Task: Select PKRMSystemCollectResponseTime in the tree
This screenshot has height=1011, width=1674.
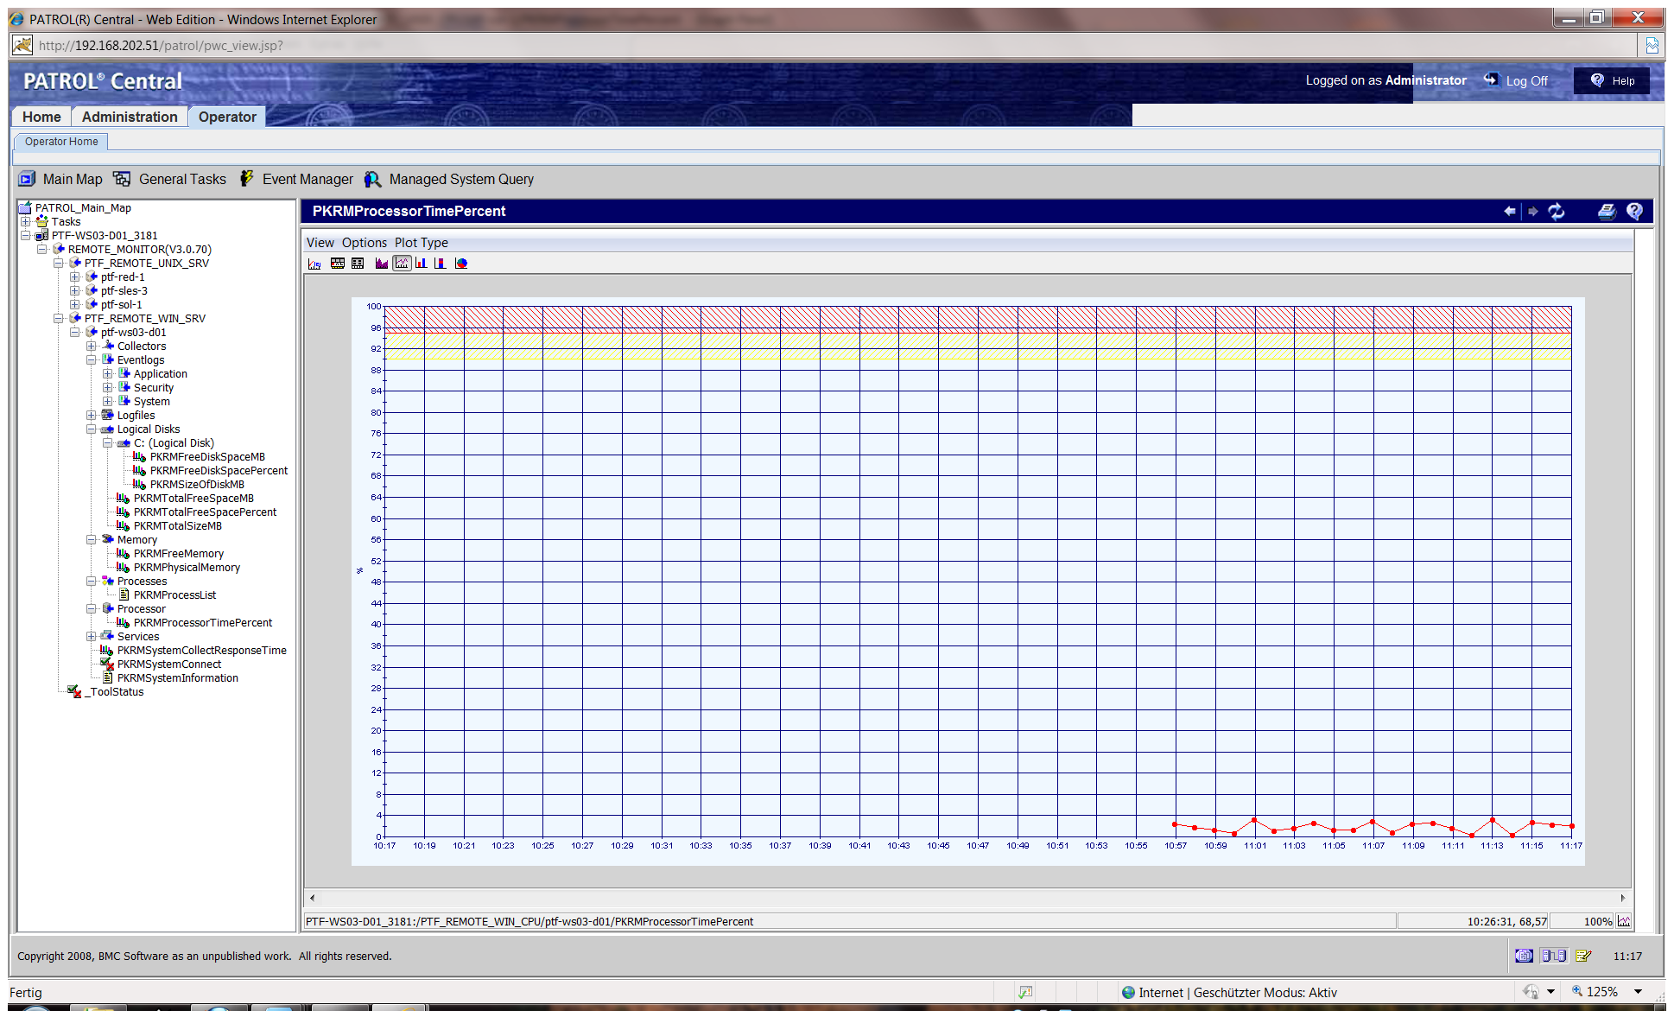Action: point(201,651)
